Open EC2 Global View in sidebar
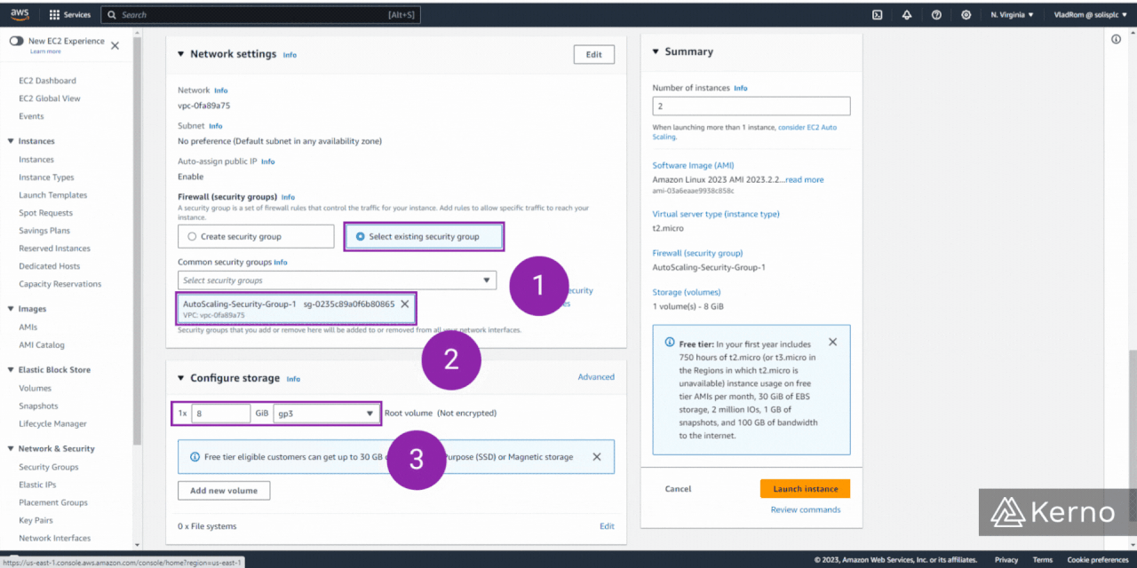 click(x=50, y=99)
